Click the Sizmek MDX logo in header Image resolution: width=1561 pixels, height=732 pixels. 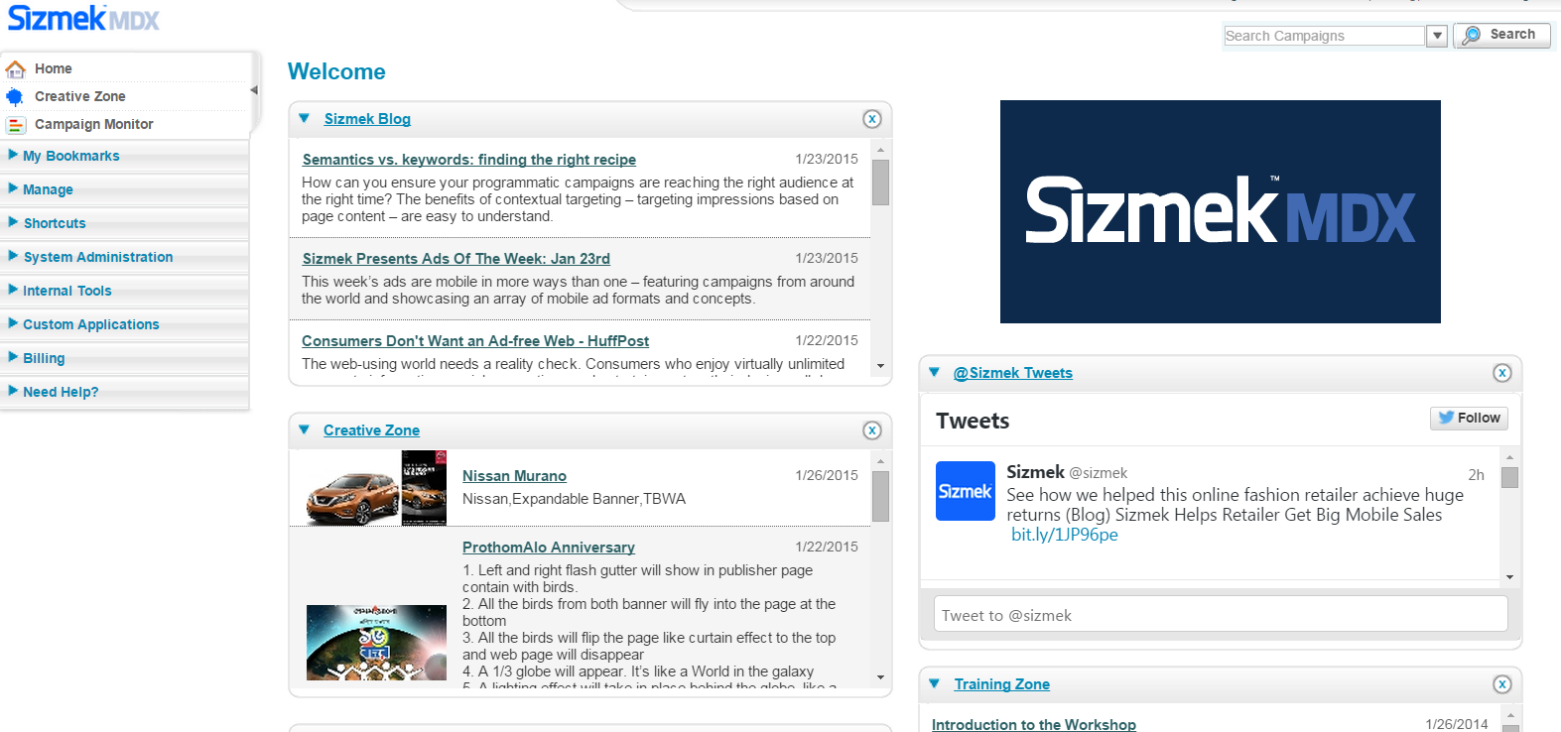point(83,18)
